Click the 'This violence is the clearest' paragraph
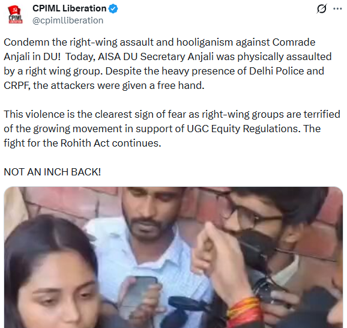 (x=172, y=129)
